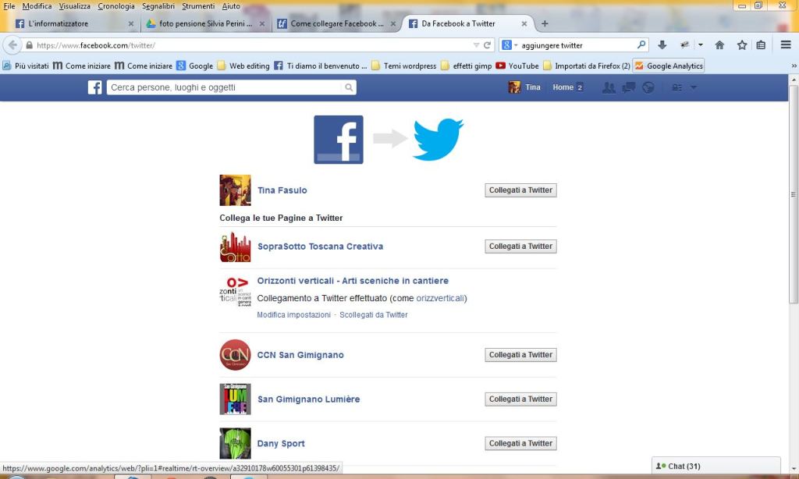
Task: Open Tina's profile in the Facebook header
Action: (x=524, y=87)
